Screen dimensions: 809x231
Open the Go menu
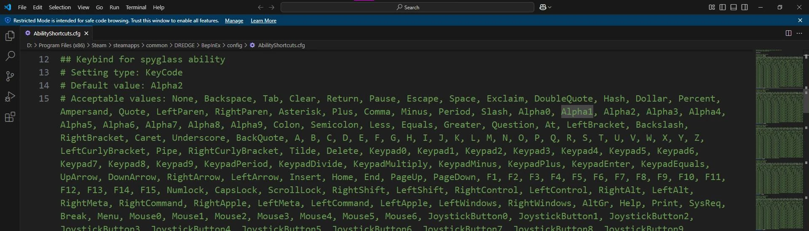[99, 7]
